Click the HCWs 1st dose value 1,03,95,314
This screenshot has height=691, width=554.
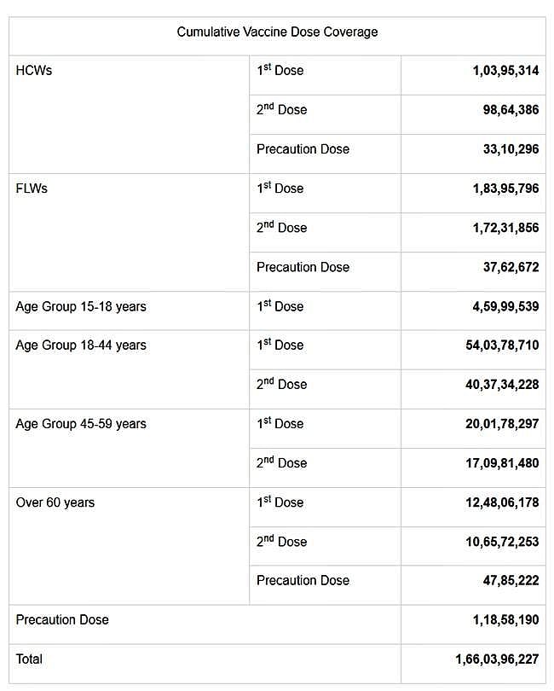(505, 71)
